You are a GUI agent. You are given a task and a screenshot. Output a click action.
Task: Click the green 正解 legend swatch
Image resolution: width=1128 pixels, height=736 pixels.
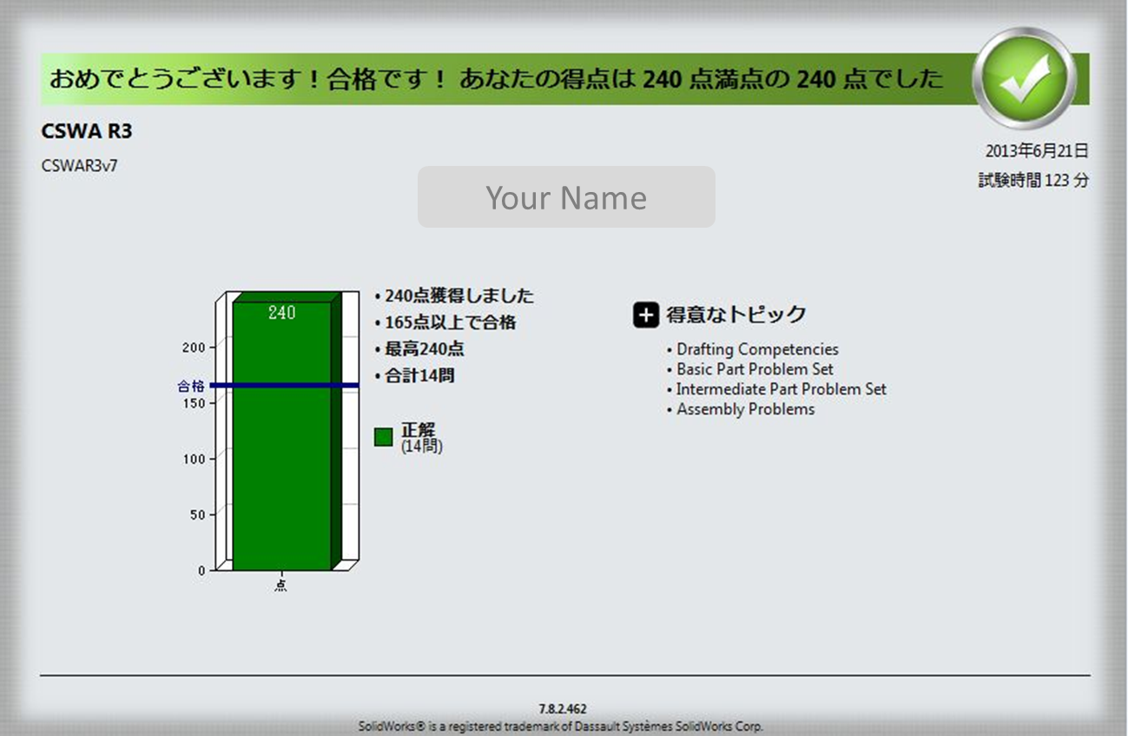click(383, 437)
